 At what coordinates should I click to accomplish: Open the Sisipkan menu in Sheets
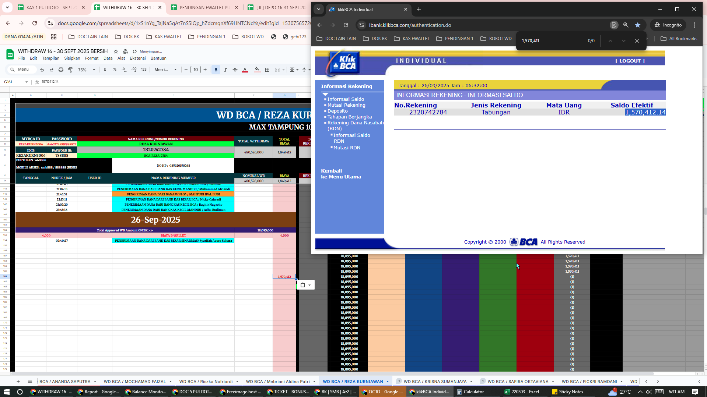click(x=72, y=58)
